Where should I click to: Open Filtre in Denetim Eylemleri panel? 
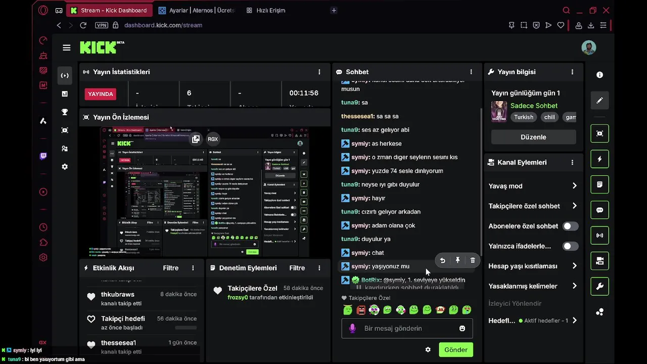297,268
